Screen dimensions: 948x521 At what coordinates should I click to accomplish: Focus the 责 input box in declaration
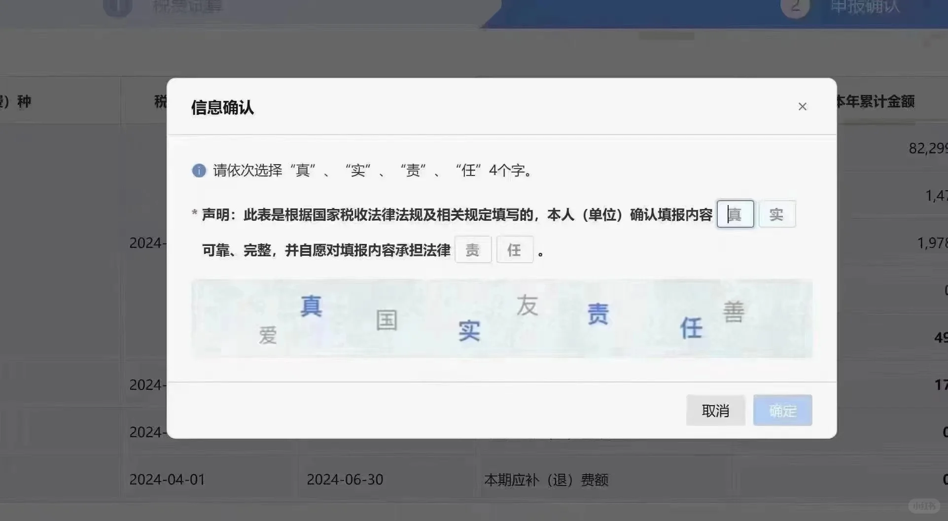(x=473, y=249)
